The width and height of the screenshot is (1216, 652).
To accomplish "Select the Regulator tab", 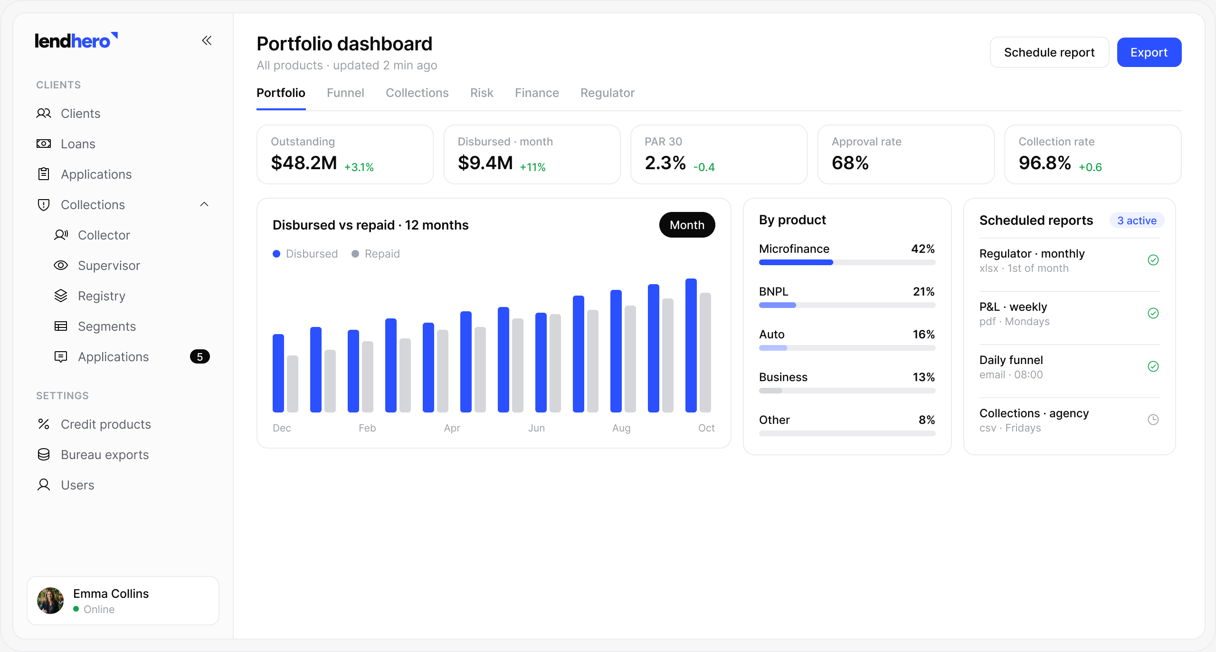I will point(608,93).
